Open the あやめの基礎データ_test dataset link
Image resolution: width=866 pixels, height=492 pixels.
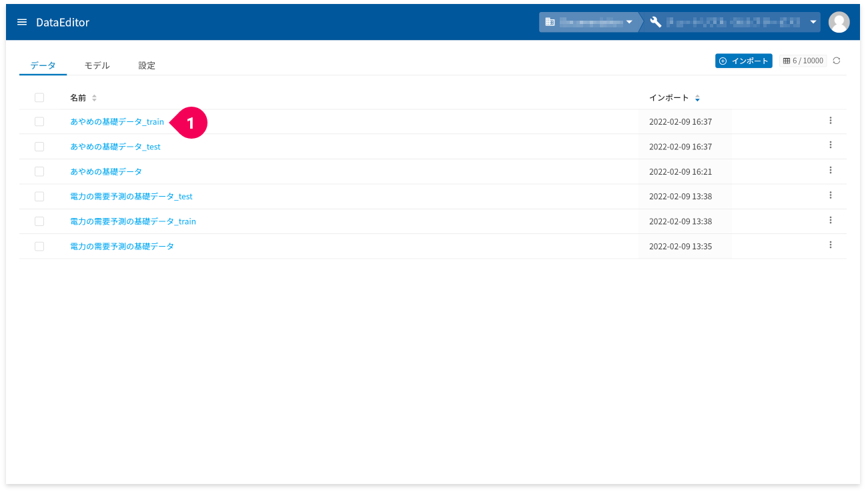[x=115, y=147]
